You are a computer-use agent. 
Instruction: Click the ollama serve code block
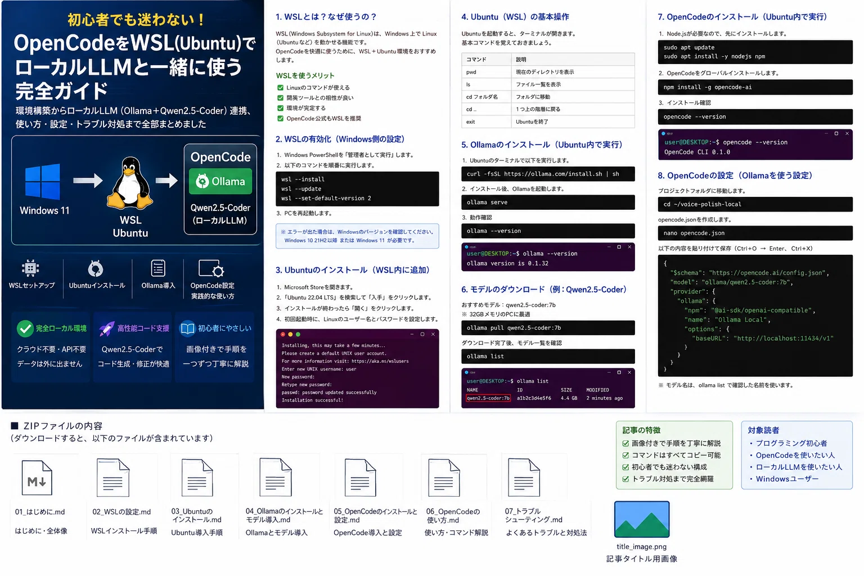point(548,202)
